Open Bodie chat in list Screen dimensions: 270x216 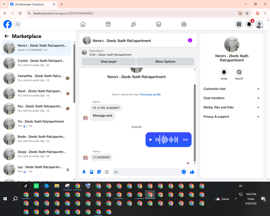[x=36, y=139]
